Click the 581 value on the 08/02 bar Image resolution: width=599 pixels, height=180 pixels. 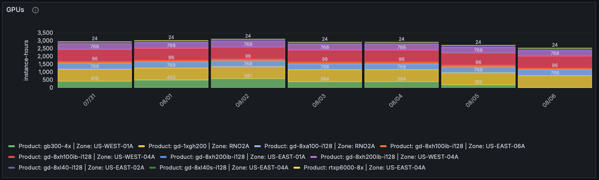(x=248, y=76)
